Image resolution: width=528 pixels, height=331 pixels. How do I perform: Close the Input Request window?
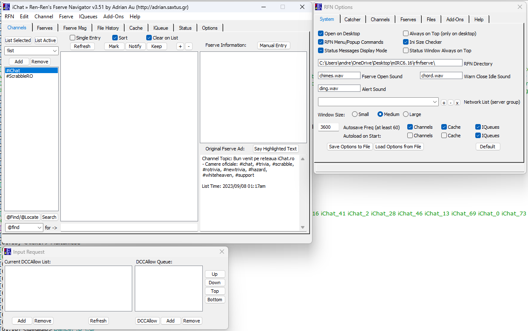(221, 252)
